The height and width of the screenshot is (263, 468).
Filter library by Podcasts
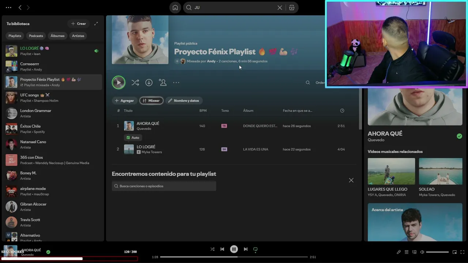tap(36, 36)
